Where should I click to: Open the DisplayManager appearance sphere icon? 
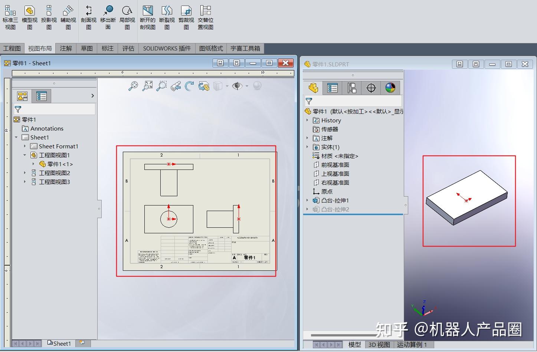(390, 88)
